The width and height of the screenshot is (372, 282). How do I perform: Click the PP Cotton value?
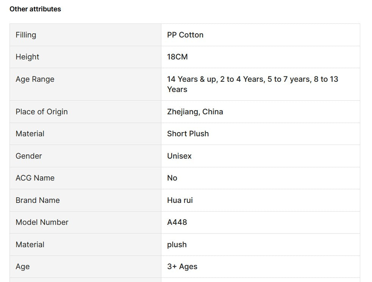click(x=185, y=35)
